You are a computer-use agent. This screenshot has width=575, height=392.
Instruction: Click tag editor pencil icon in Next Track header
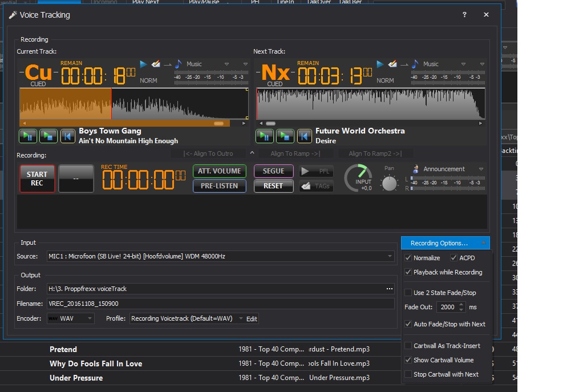pyautogui.click(x=392, y=64)
